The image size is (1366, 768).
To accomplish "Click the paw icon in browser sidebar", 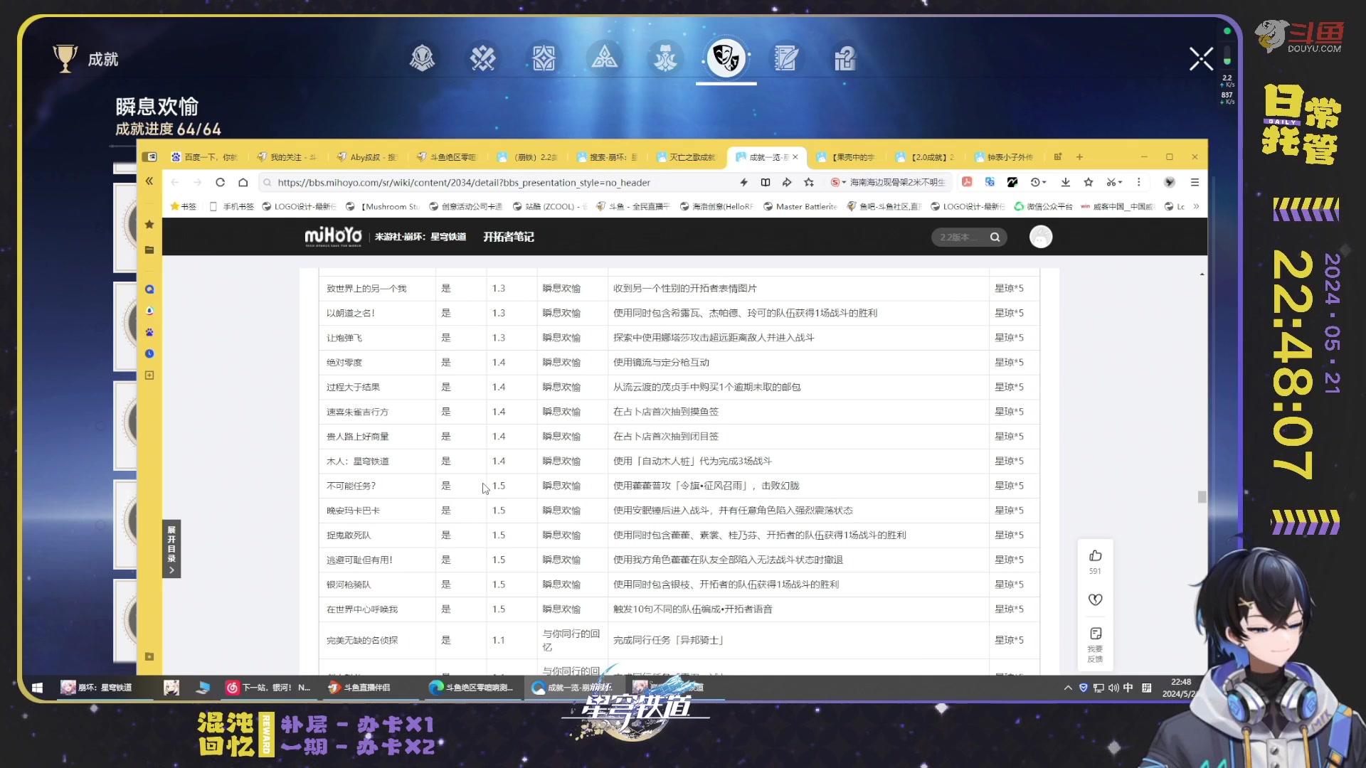I will 149,332.
